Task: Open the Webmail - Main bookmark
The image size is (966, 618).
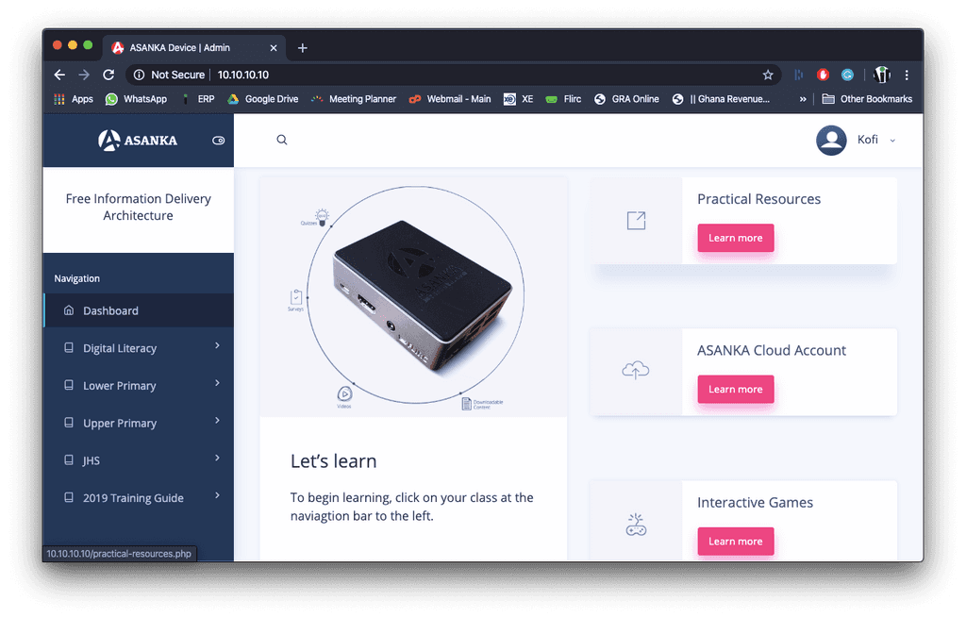Action: click(450, 99)
